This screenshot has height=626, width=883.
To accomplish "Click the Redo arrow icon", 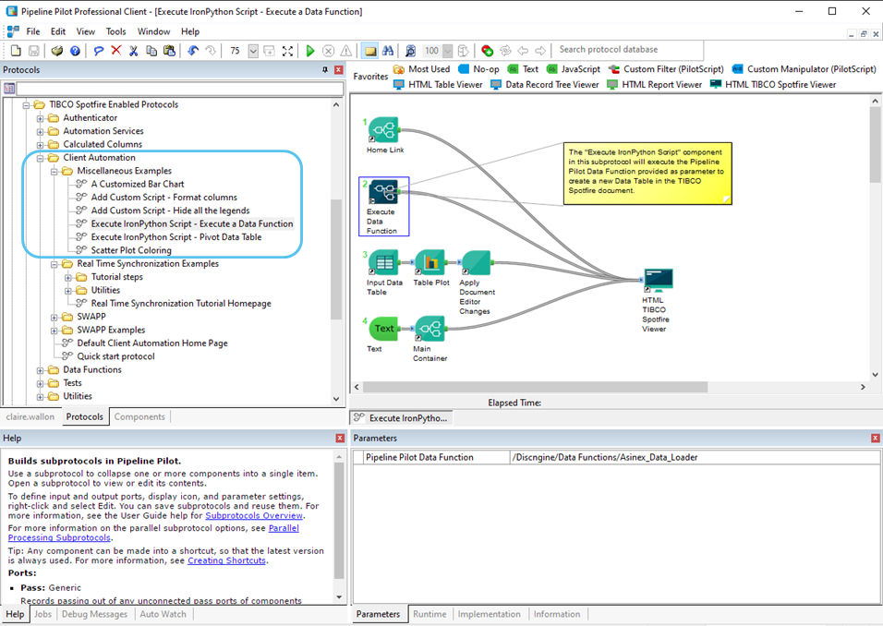I will (x=211, y=51).
